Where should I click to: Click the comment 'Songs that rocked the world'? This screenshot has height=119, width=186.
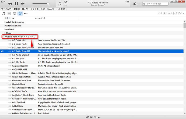(50, 84)
